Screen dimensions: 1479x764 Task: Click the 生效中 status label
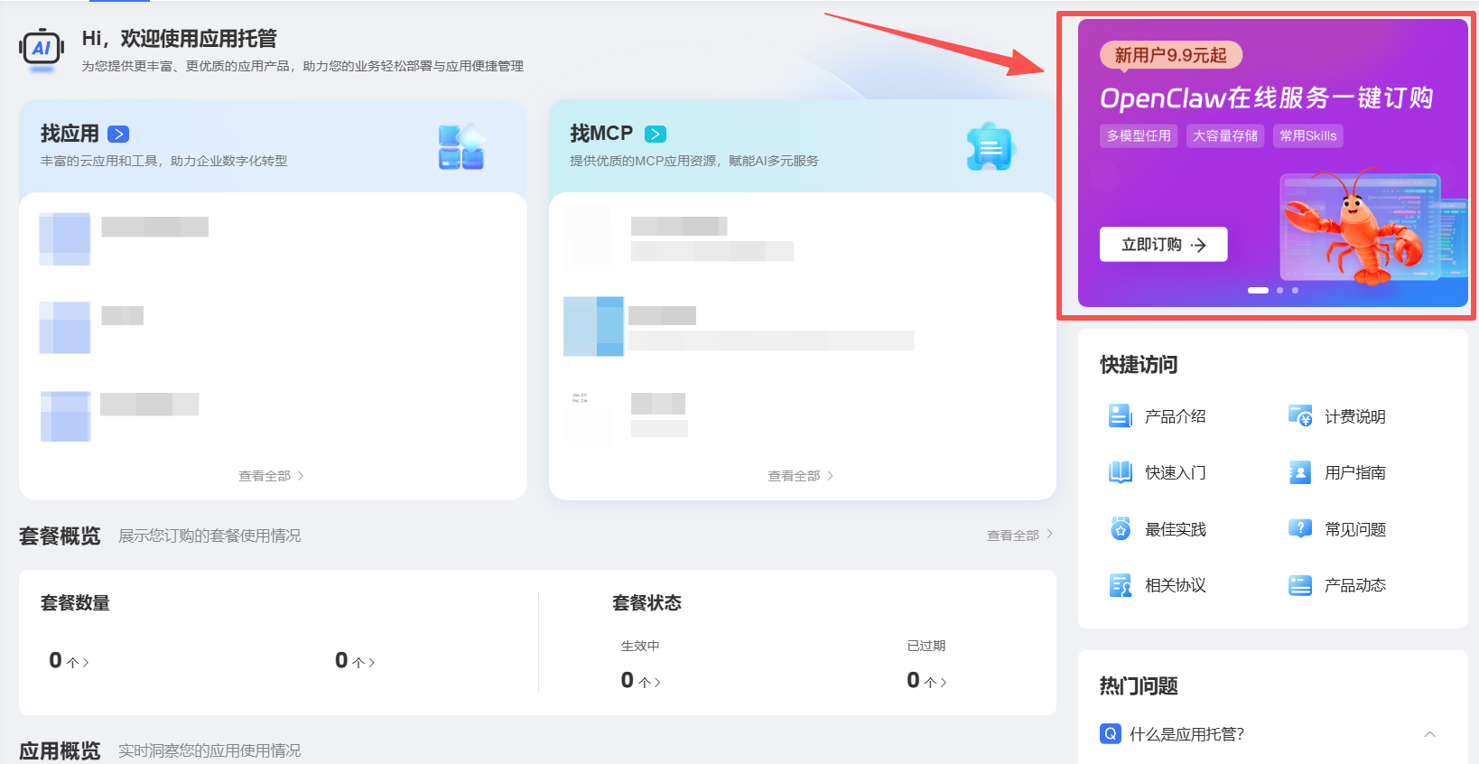point(640,646)
